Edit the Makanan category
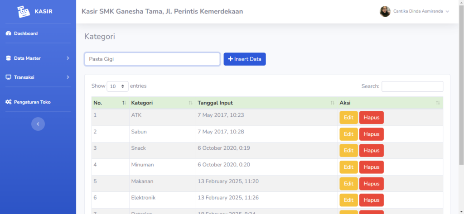This screenshot has height=214, width=464. [348, 184]
